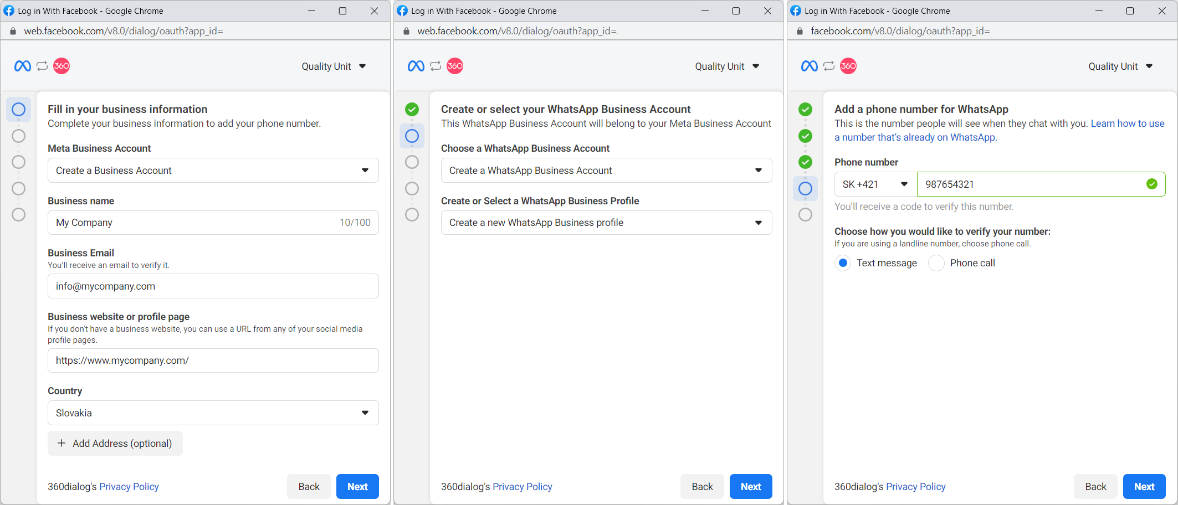1178x505 pixels.
Task: Open the Meta Business Account dropdown
Action: point(213,171)
